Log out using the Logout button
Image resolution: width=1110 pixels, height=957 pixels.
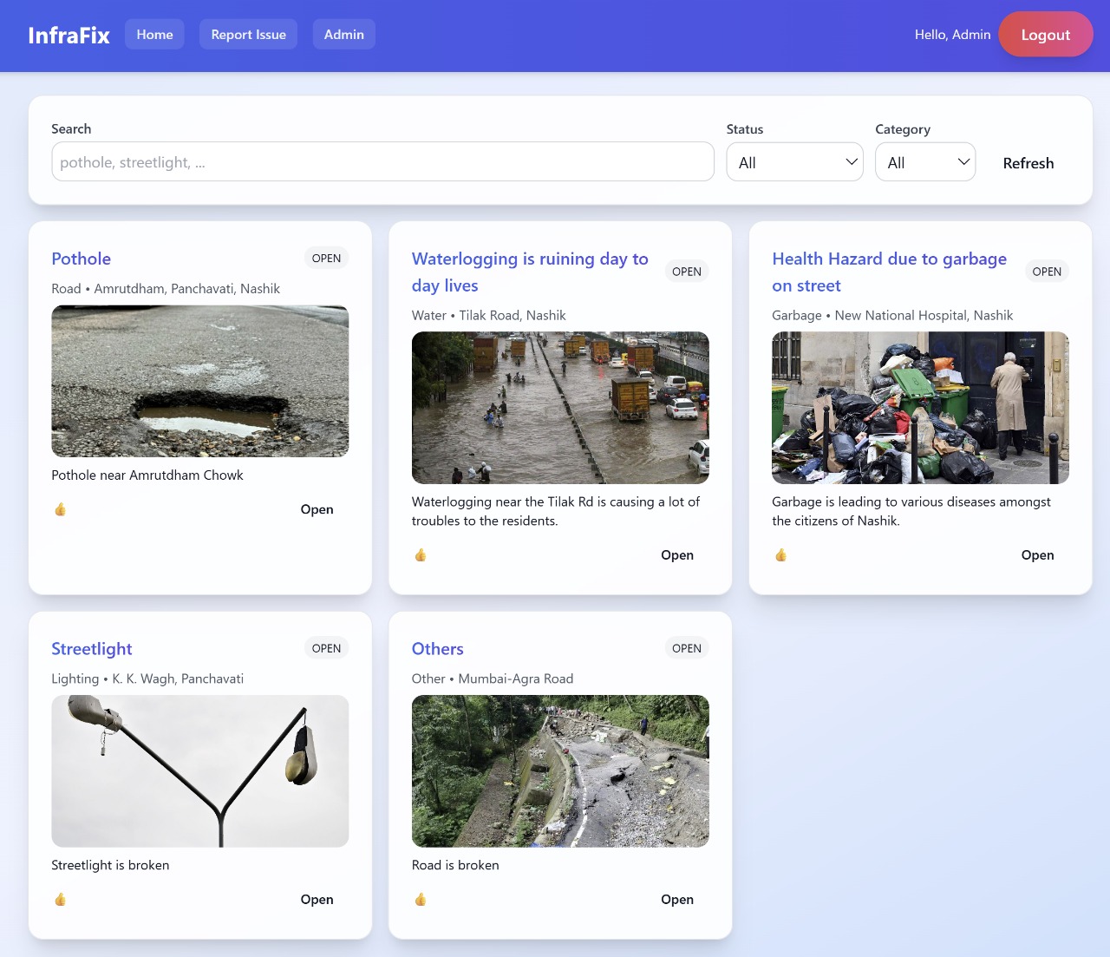1045,35
